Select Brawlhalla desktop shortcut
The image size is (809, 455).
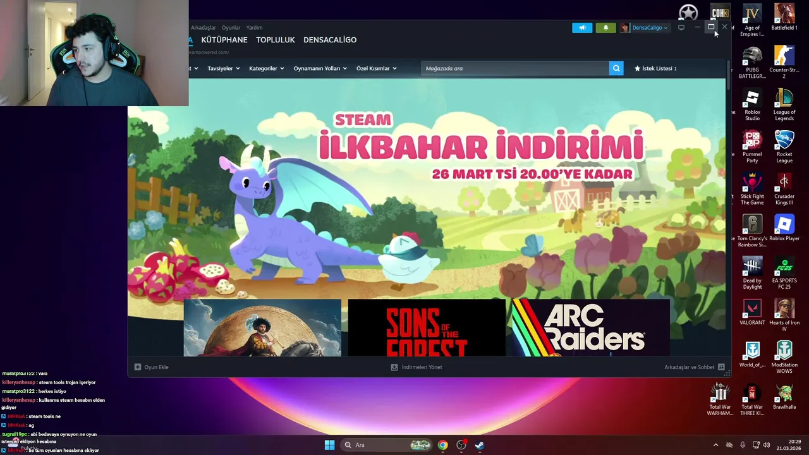pos(784,397)
